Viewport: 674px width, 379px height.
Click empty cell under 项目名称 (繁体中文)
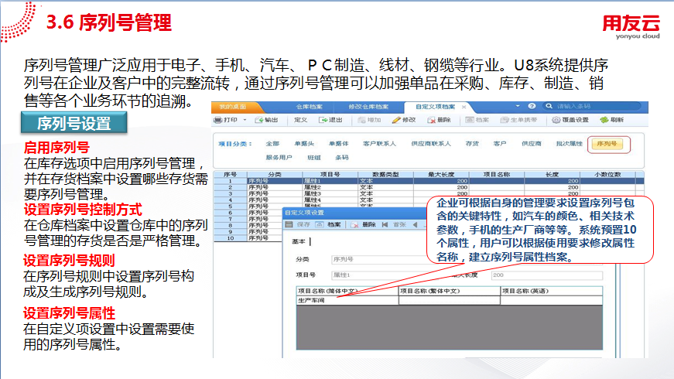point(450,300)
